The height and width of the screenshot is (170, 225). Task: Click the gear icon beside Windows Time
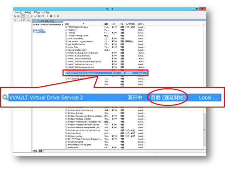(x=66, y=133)
